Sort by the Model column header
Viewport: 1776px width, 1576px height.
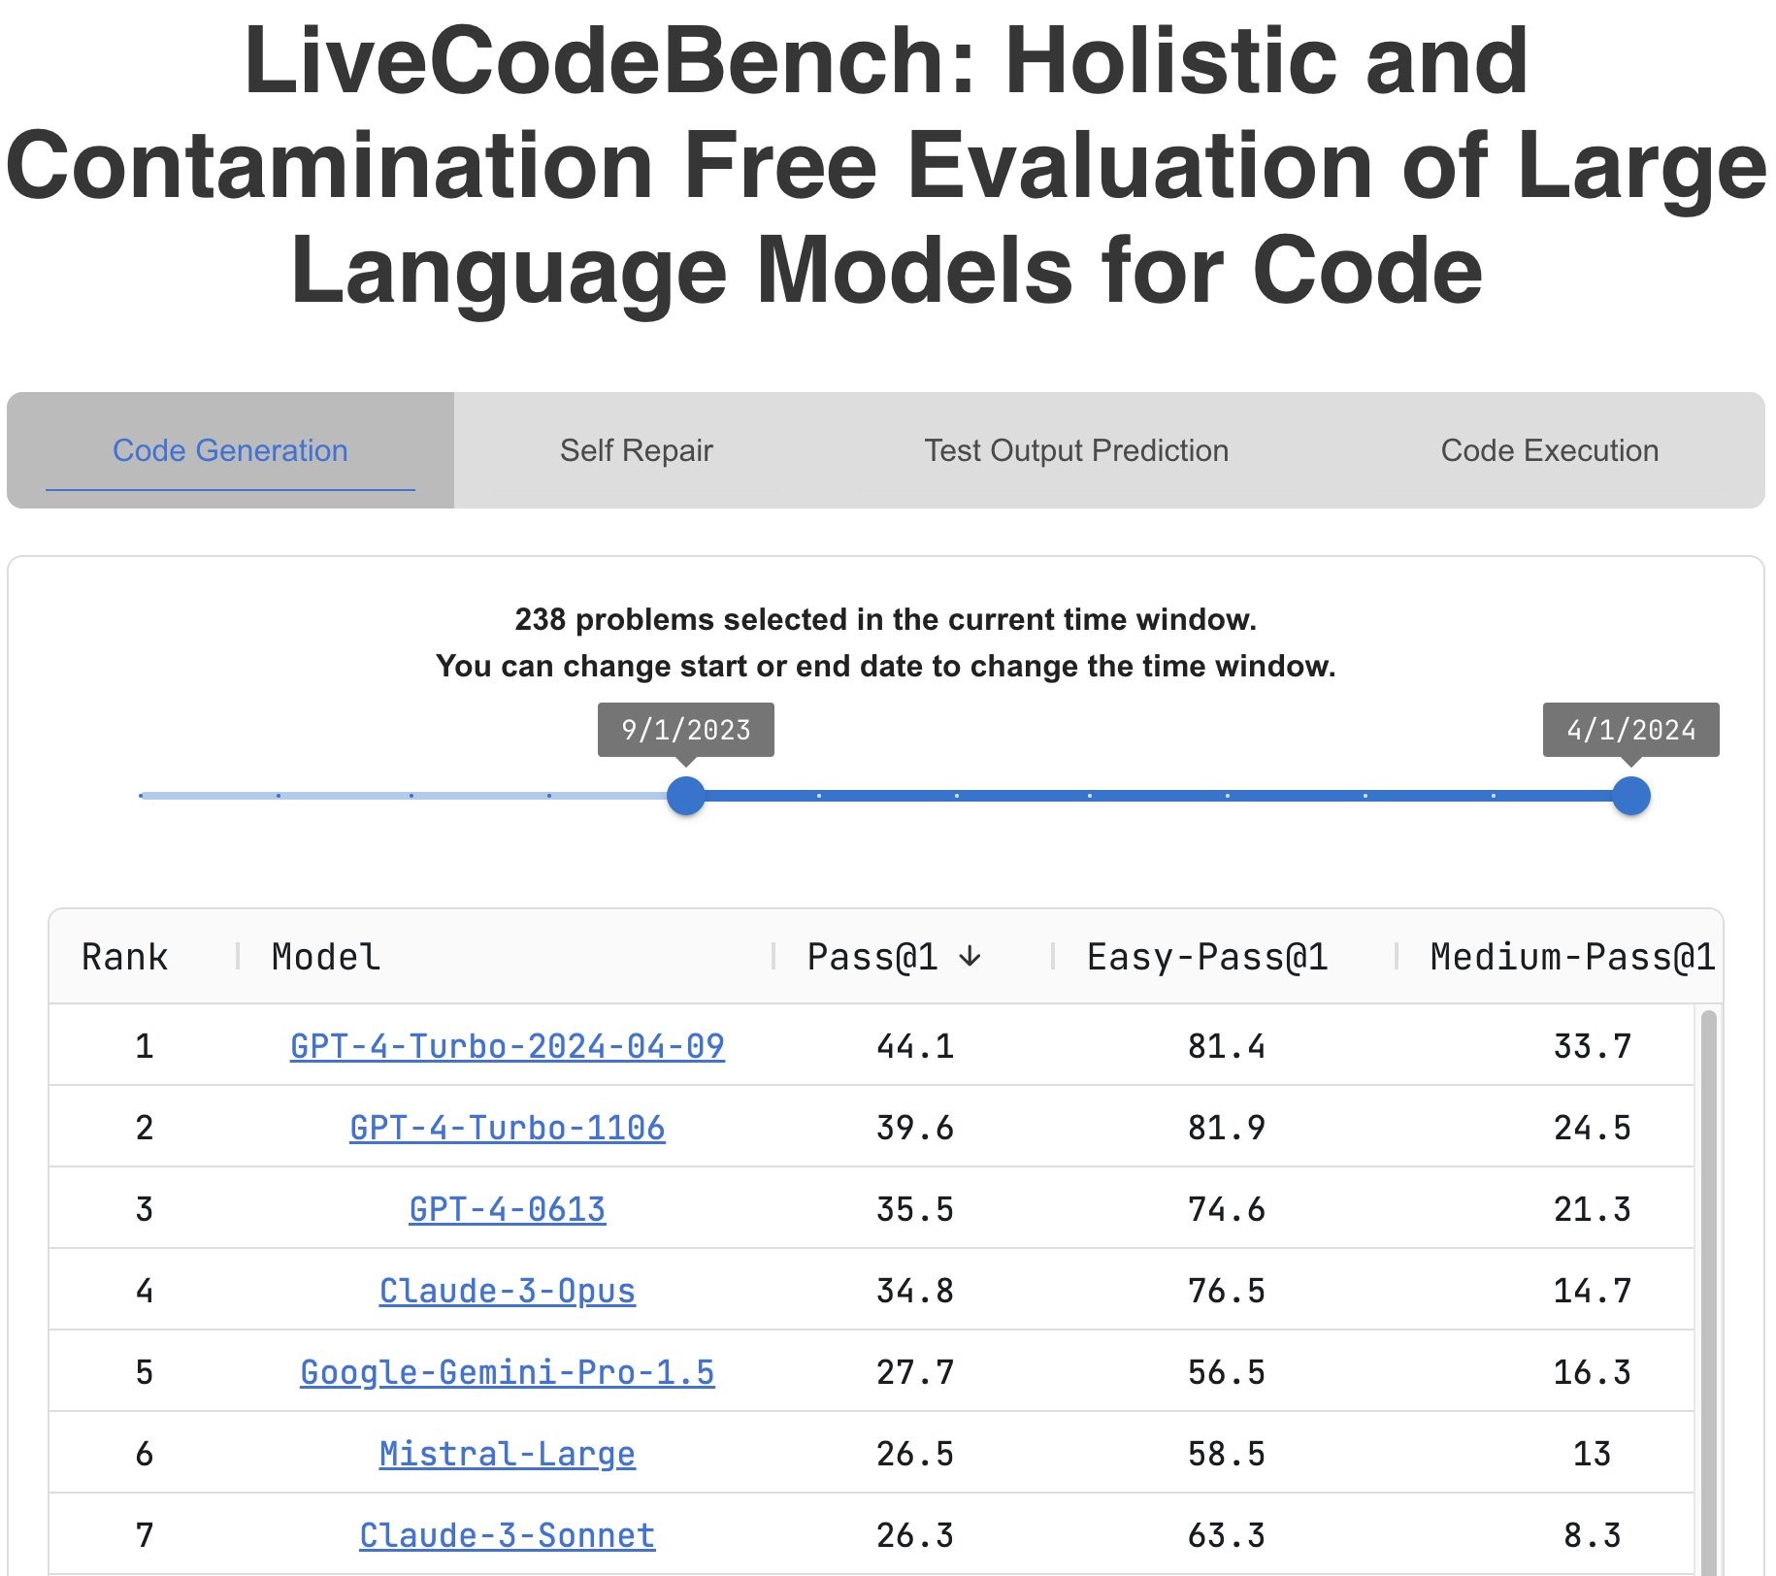click(326, 957)
